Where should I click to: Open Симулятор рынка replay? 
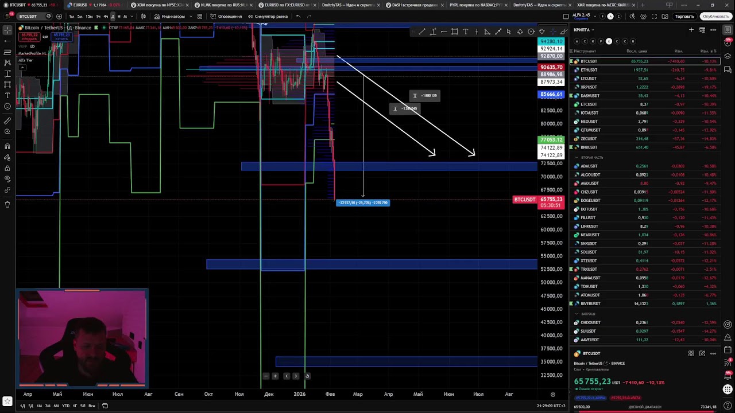pos(268,17)
